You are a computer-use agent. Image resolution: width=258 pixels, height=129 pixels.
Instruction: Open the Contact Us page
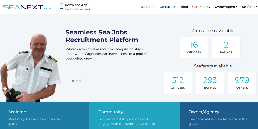[x=168, y=7]
